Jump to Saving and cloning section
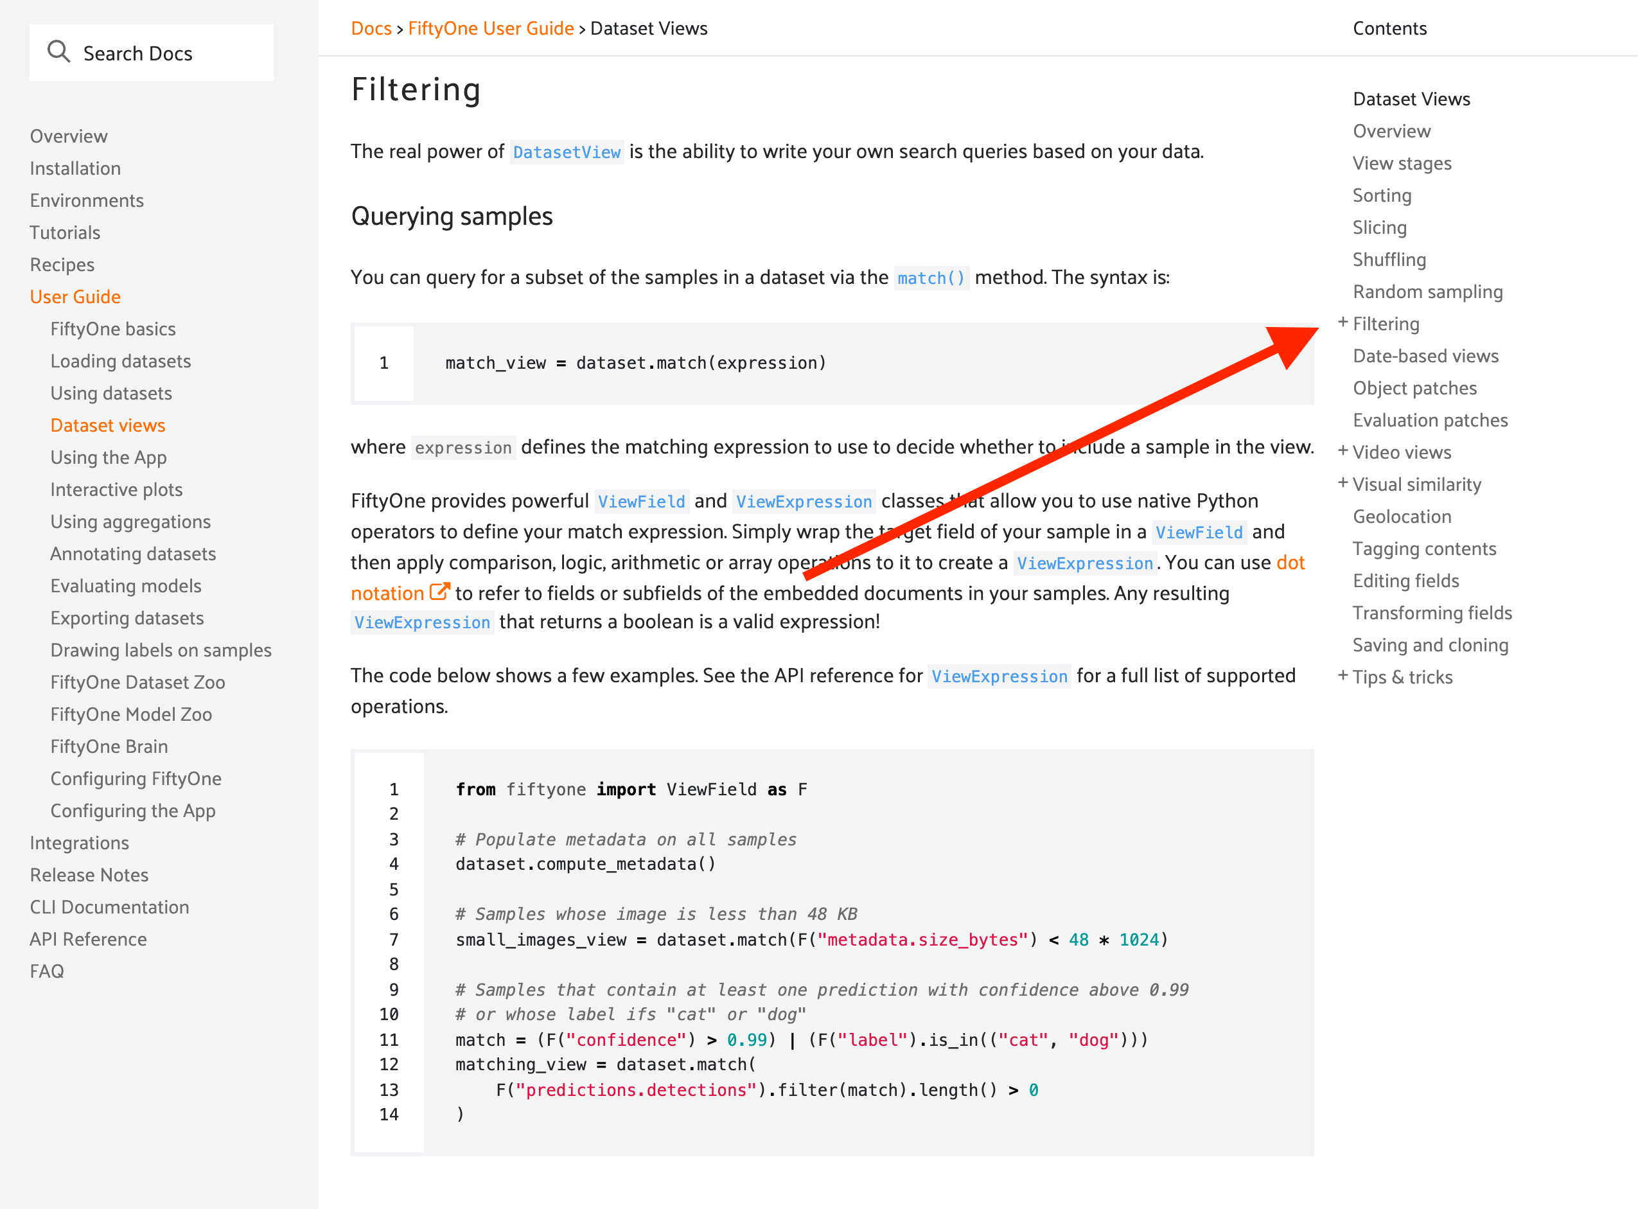Image resolution: width=1638 pixels, height=1209 pixels. (1431, 646)
